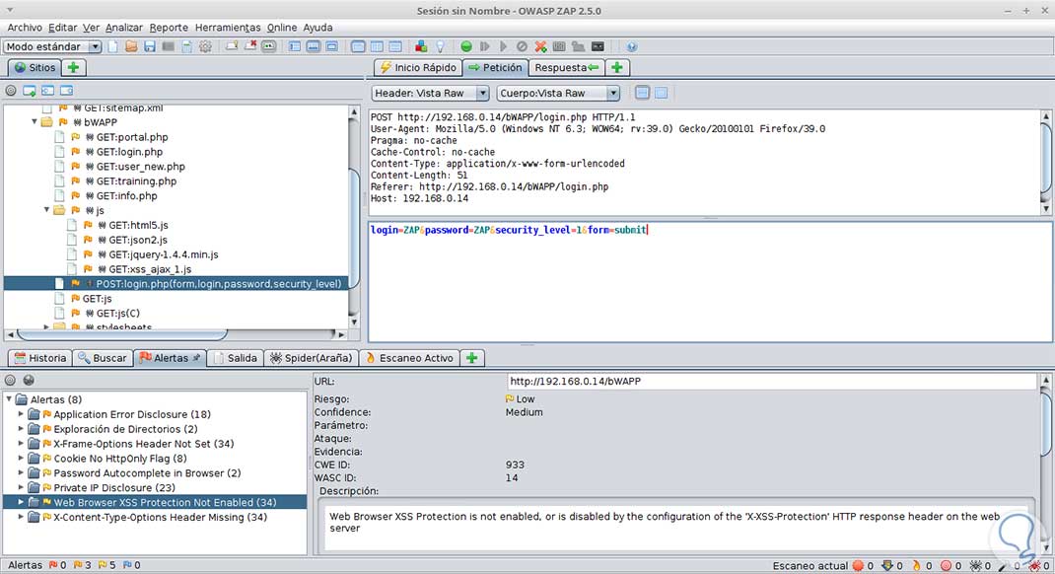Collapse the Alertas (8) root node
This screenshot has width=1055, height=574.
(10, 399)
